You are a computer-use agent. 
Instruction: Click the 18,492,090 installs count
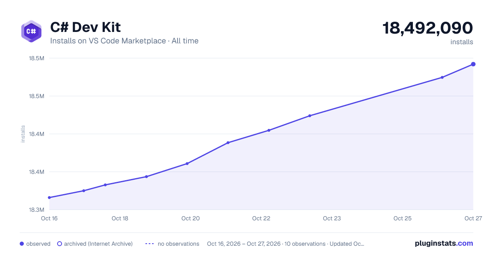click(428, 28)
